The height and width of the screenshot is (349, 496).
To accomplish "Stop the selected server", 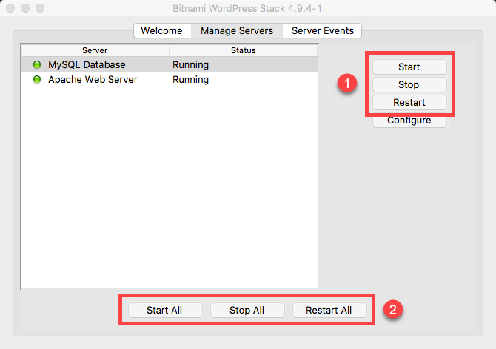I will point(409,84).
